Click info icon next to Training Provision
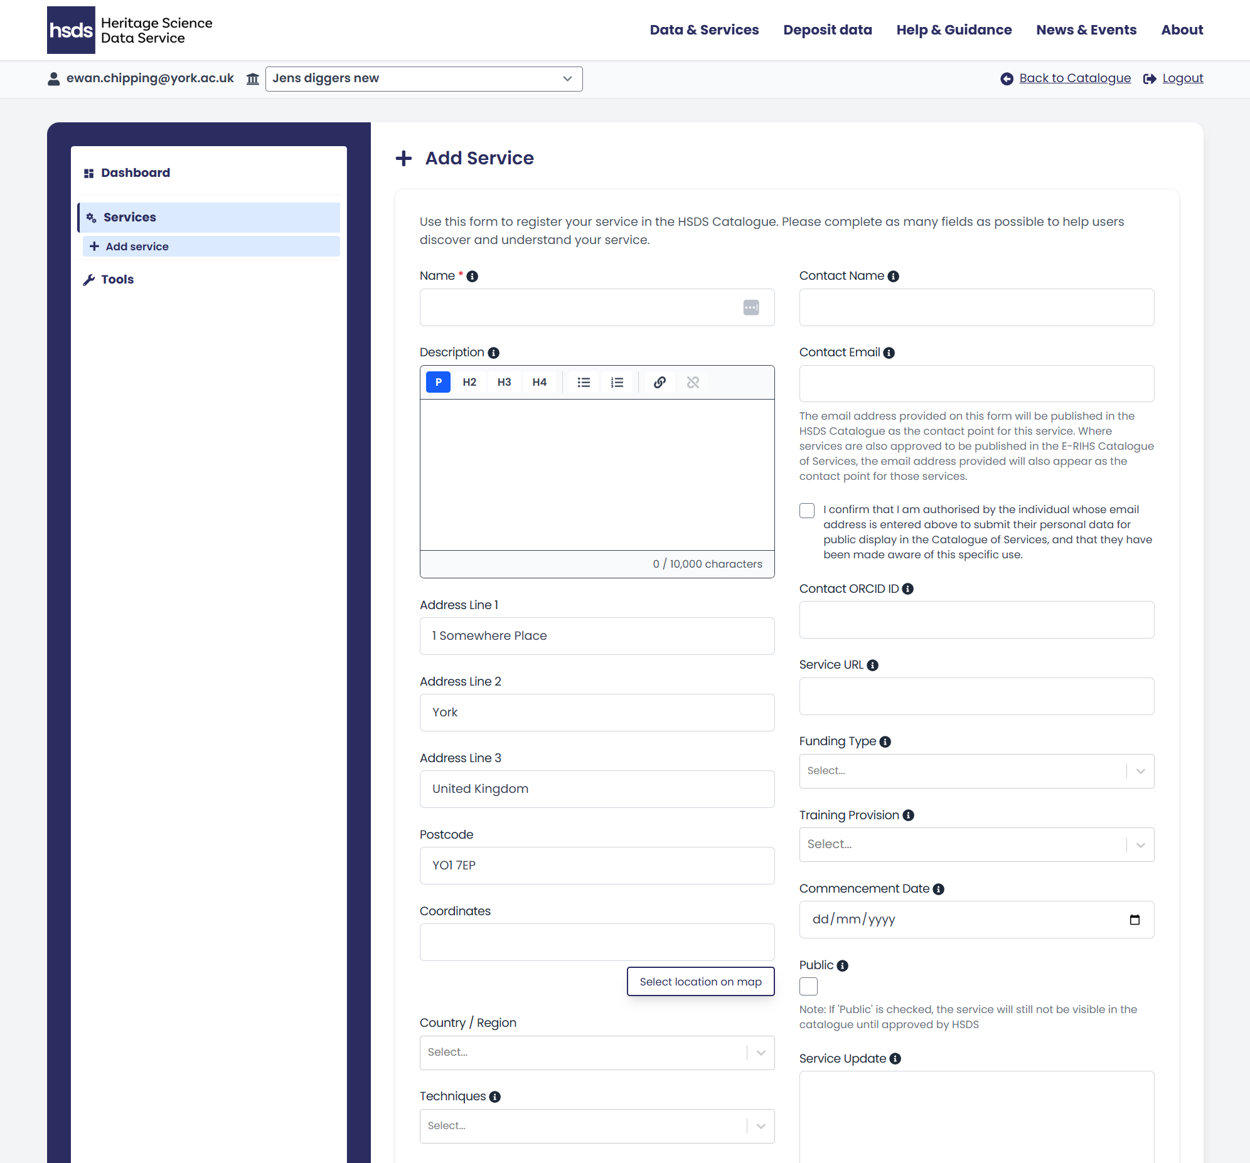Image resolution: width=1250 pixels, height=1163 pixels. pyautogui.click(x=909, y=815)
